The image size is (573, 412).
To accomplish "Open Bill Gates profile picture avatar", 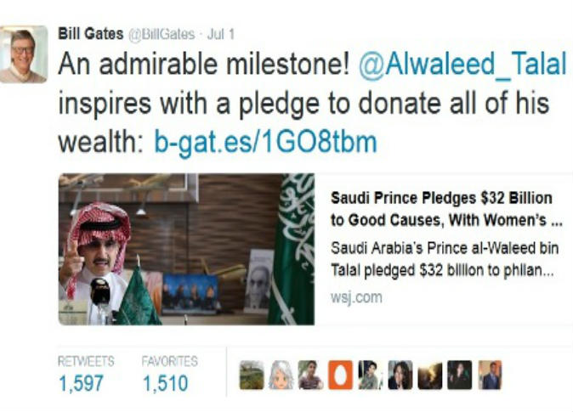I will [24, 54].
